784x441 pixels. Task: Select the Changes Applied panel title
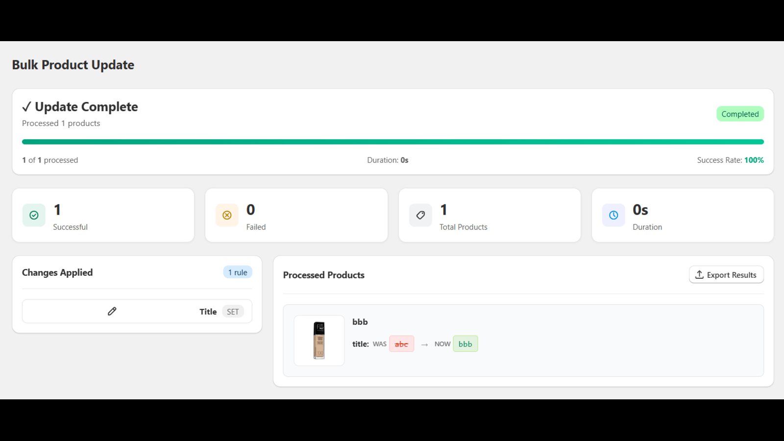pos(57,272)
